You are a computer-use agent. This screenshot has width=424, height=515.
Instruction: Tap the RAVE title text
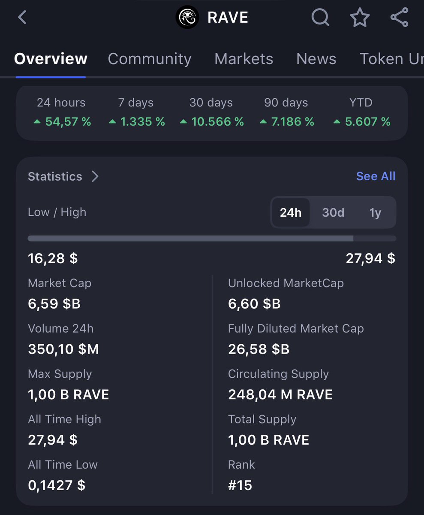pos(228,18)
